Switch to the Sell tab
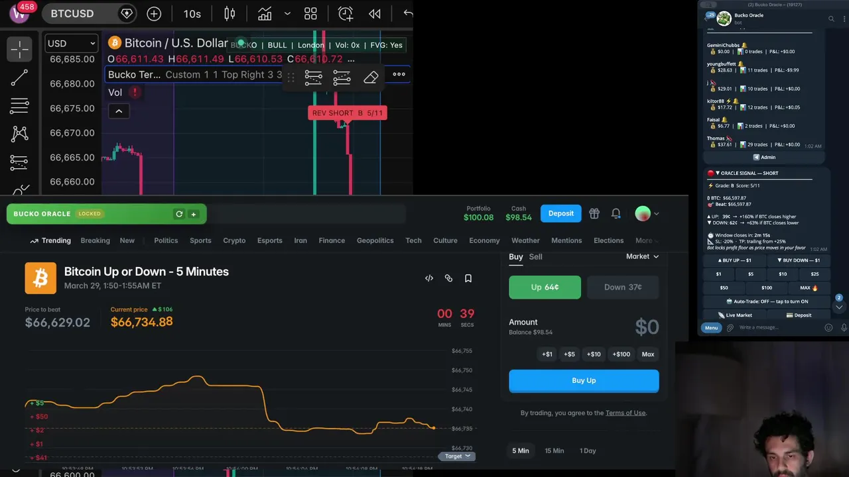This screenshot has height=477, width=849. pyautogui.click(x=535, y=256)
